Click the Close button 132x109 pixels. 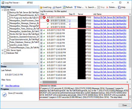[125, 105]
